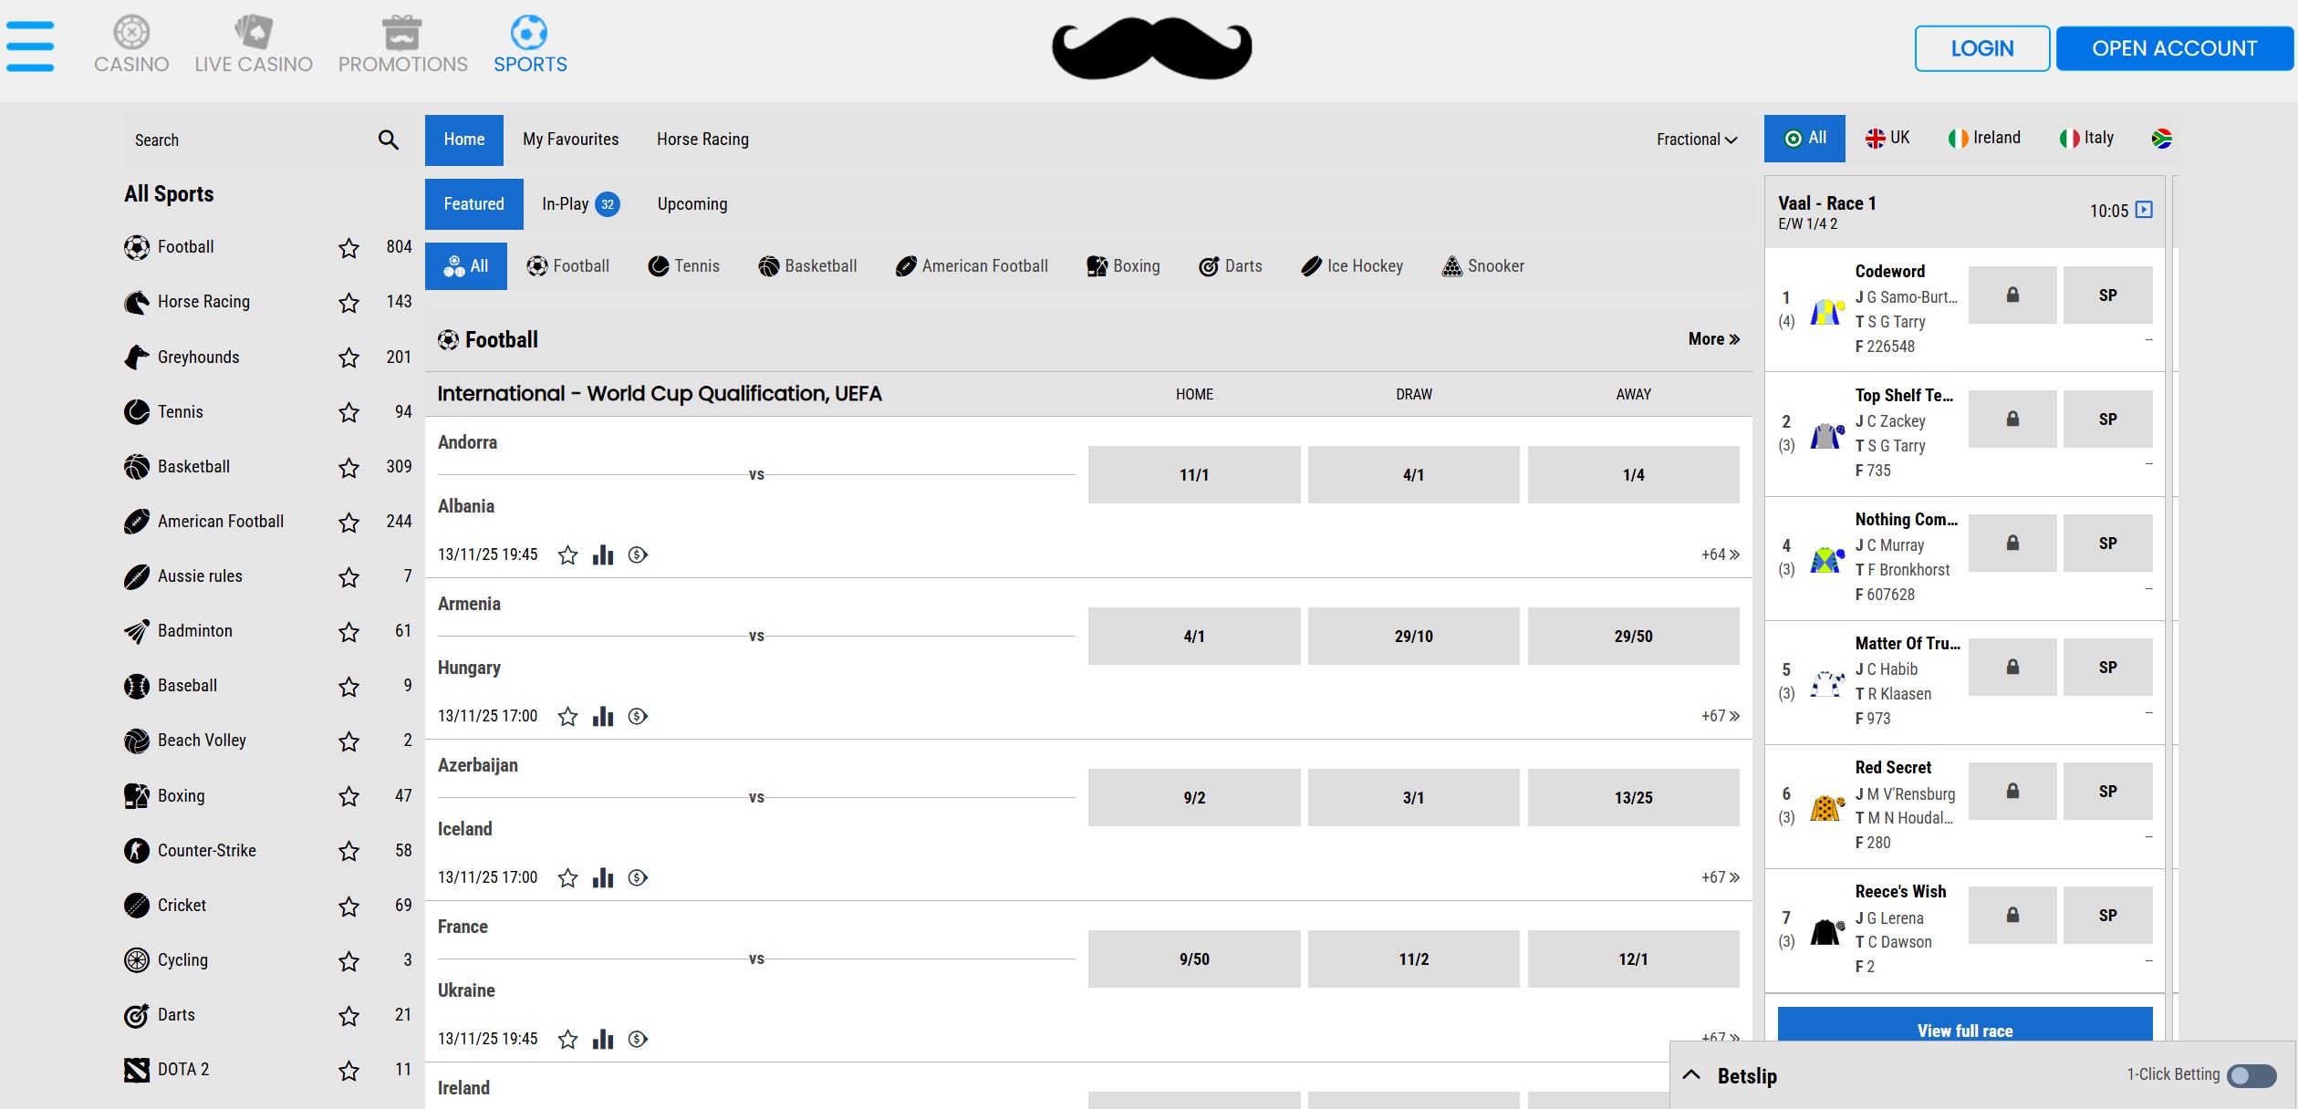Open live stream icon for Vaal Race 1

(2144, 210)
